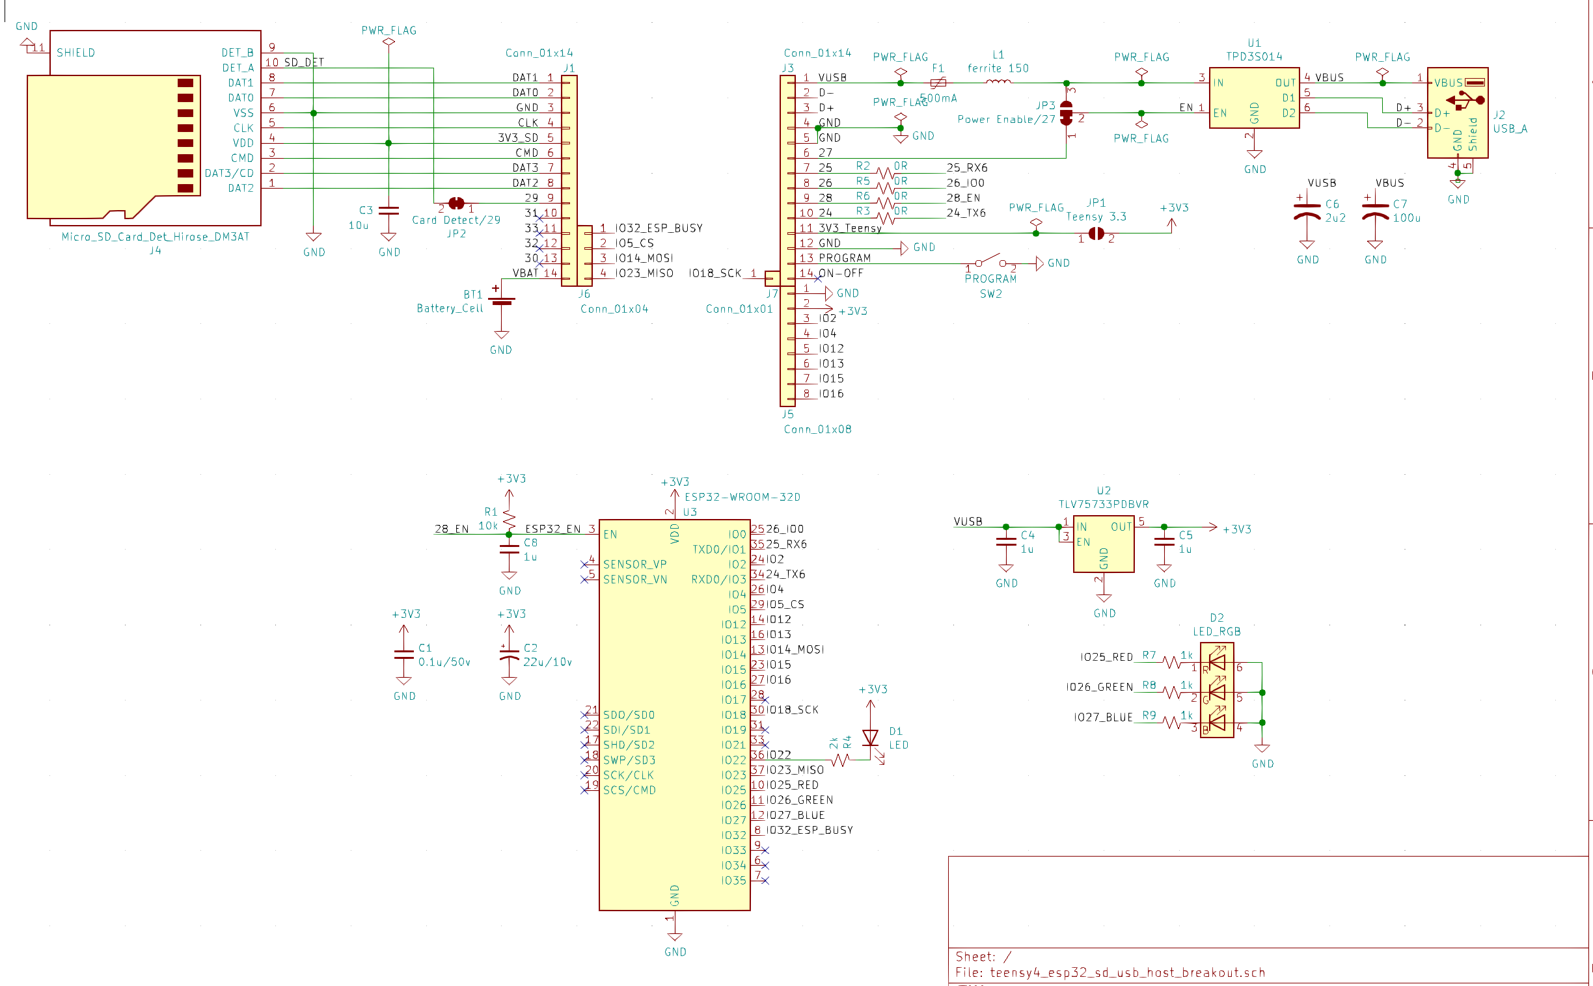
Task: Select the JP1 Teensy 3.3 solder jumper
Action: pyautogui.click(x=1096, y=233)
